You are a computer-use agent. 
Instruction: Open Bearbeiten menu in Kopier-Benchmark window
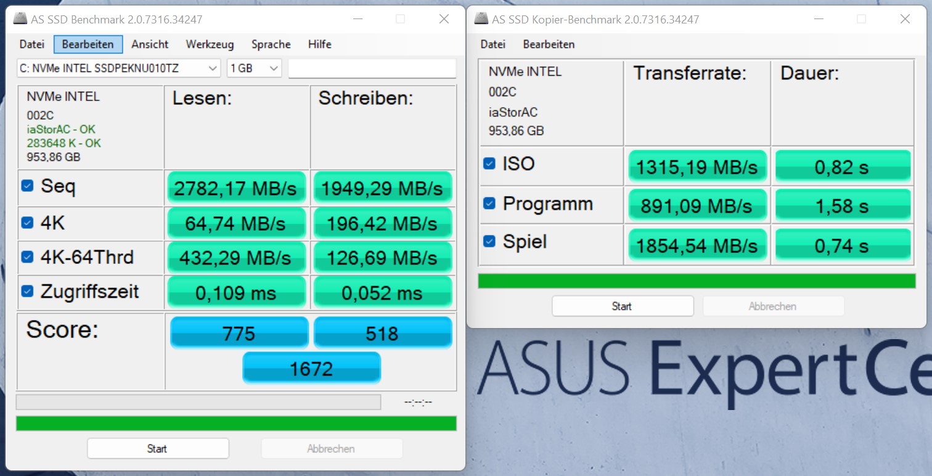pos(549,44)
